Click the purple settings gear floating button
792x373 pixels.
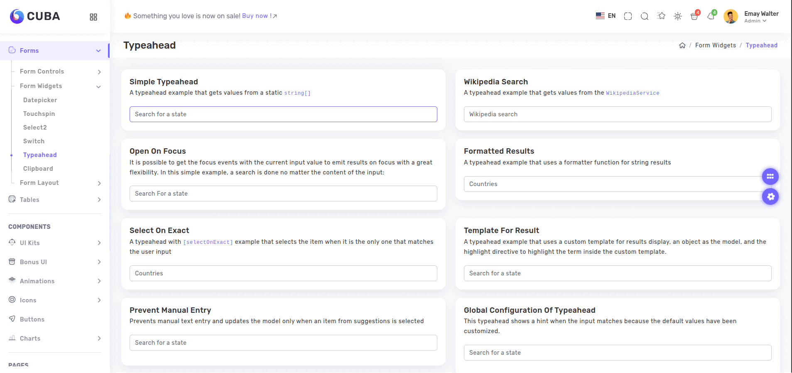click(x=770, y=196)
